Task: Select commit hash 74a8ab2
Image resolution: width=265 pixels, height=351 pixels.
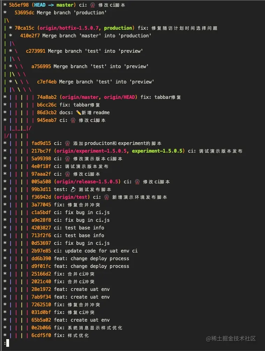Action: (x=47, y=97)
